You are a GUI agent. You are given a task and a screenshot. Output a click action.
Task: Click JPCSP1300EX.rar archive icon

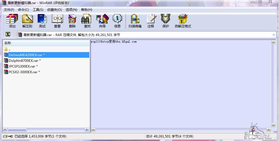click(6, 66)
